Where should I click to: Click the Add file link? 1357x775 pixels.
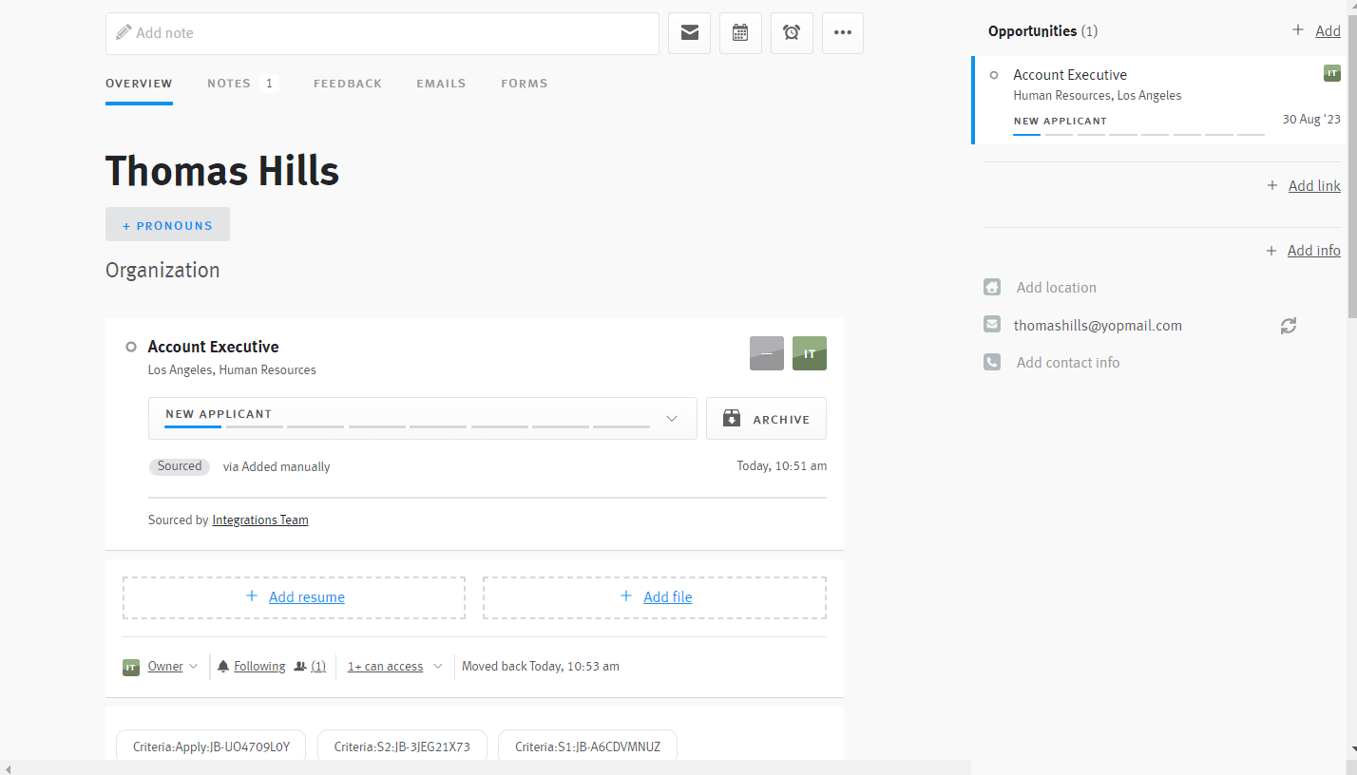(668, 597)
